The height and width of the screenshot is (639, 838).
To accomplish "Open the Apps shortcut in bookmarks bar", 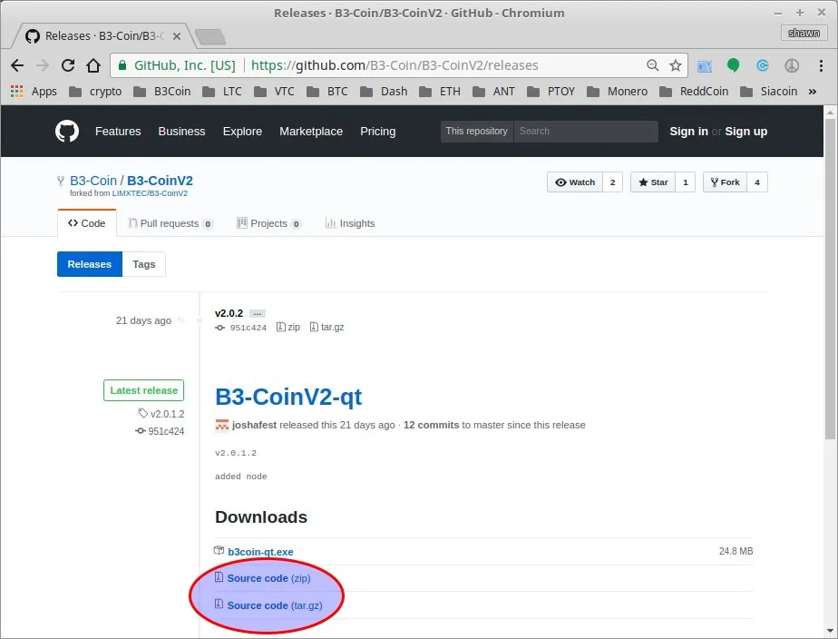I will click(34, 92).
